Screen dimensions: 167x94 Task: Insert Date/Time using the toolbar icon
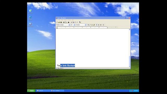click(x=80, y=22)
